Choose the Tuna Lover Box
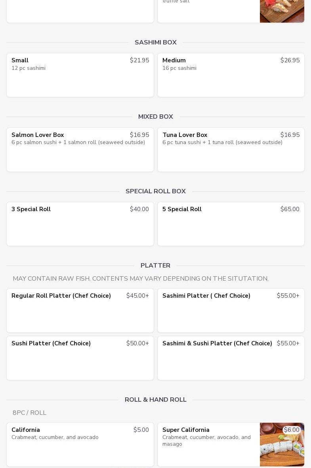The width and height of the screenshot is (311, 468). click(231, 150)
